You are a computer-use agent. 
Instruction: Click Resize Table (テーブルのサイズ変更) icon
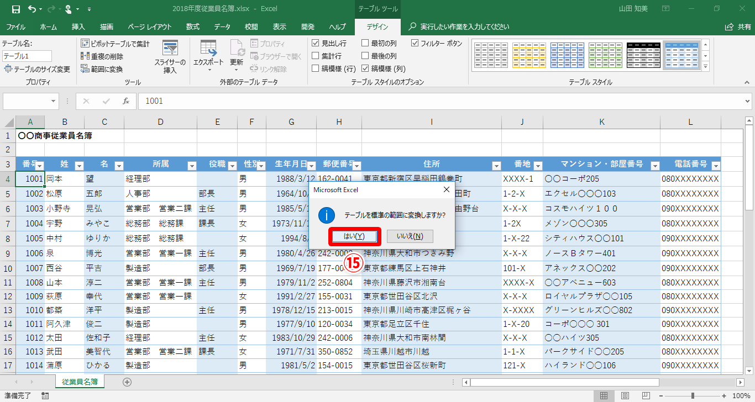pyautogui.click(x=8, y=69)
